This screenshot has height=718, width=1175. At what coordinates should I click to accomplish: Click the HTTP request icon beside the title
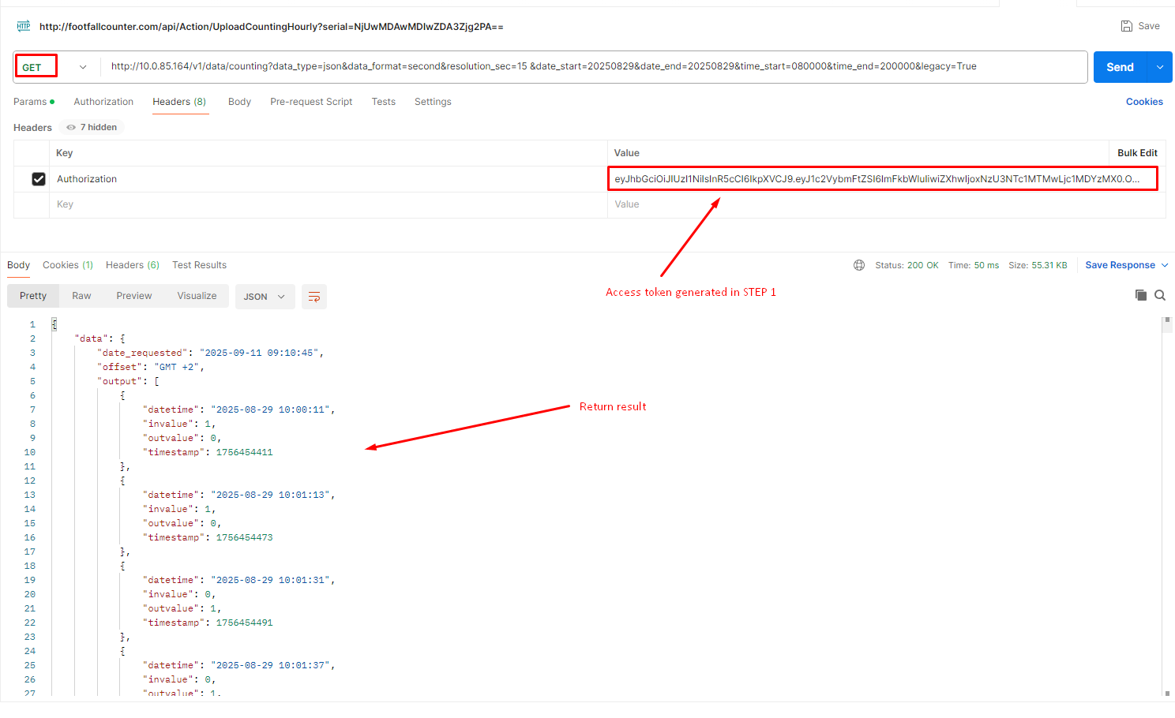pos(24,26)
